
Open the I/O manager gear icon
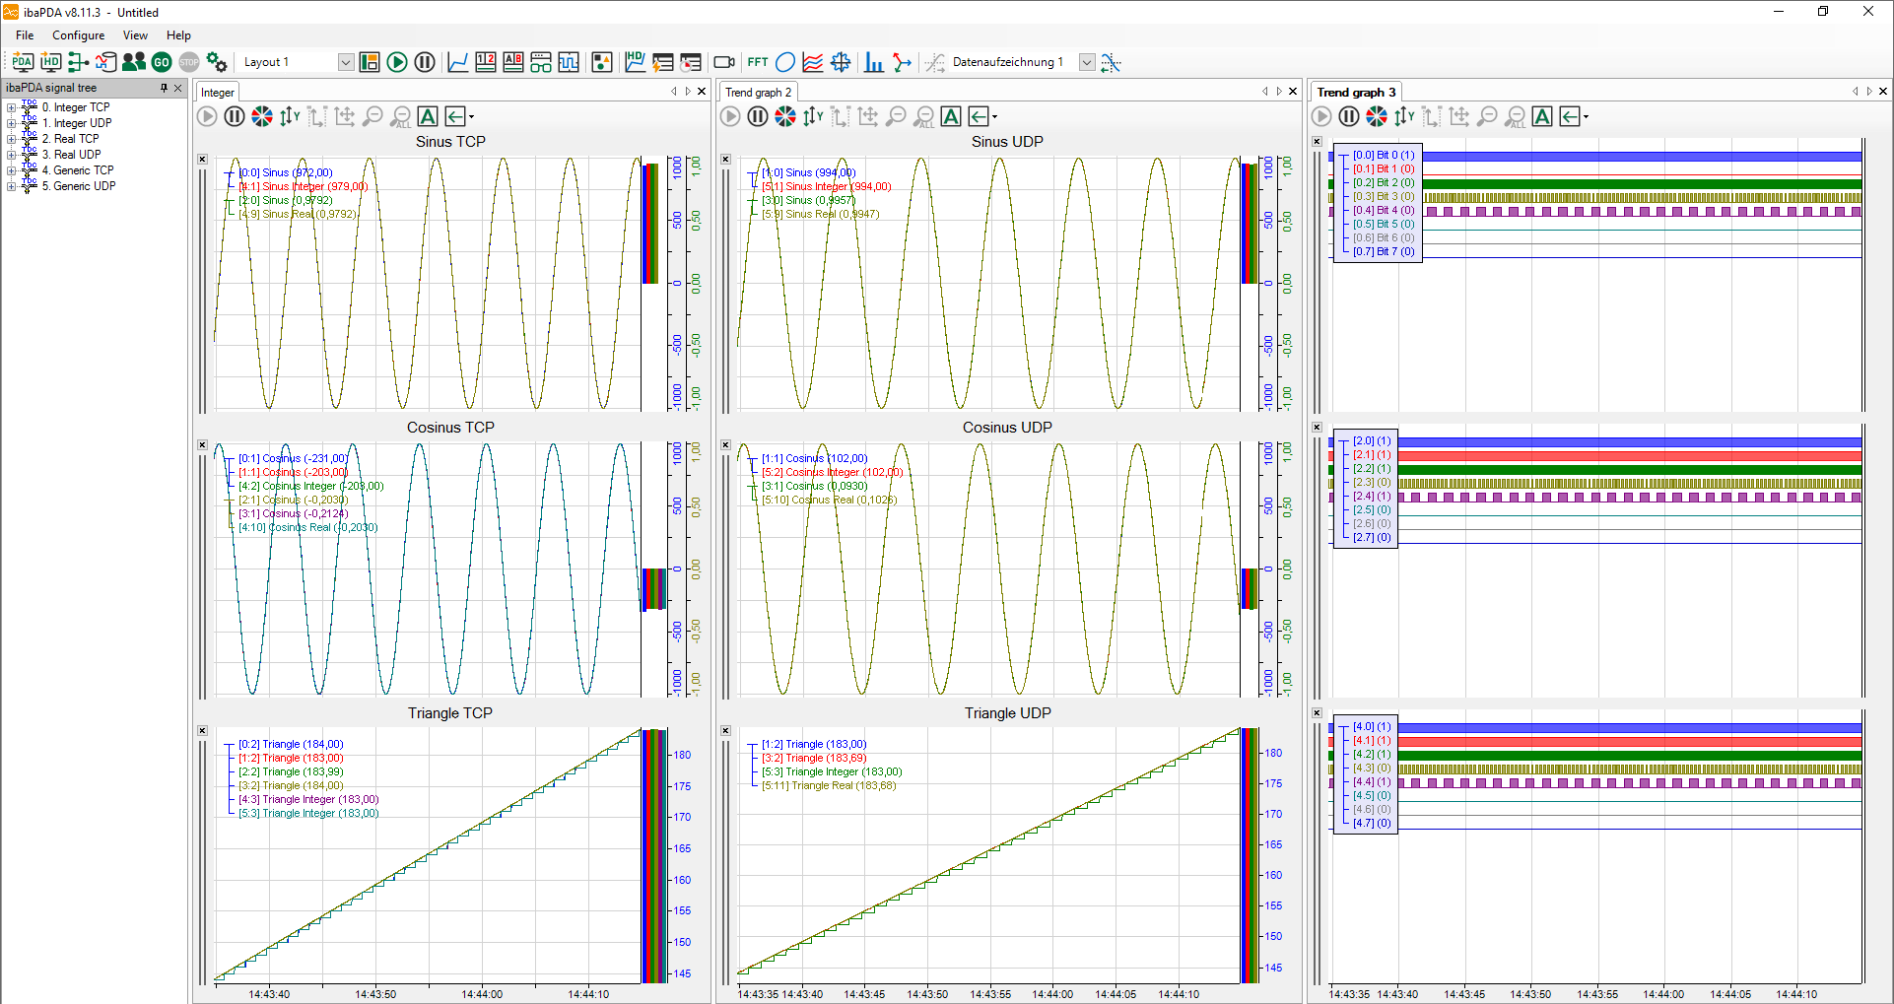(217, 62)
